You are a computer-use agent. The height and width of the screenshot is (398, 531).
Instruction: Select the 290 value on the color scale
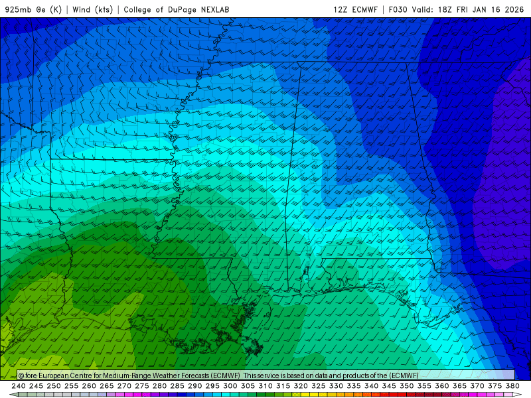(x=195, y=386)
